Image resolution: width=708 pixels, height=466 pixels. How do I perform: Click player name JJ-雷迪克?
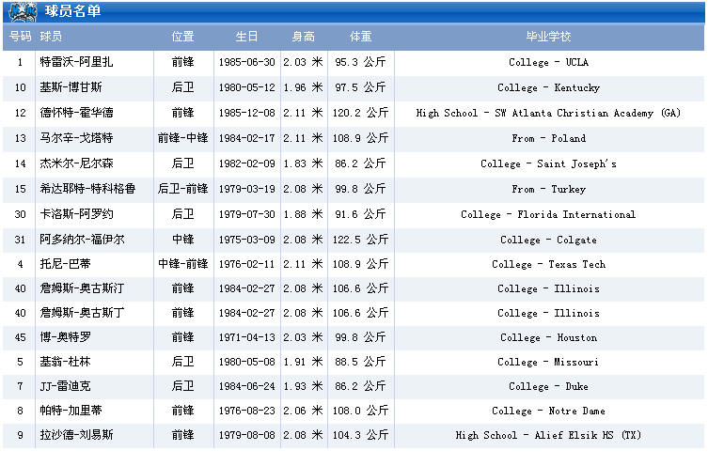coord(65,386)
